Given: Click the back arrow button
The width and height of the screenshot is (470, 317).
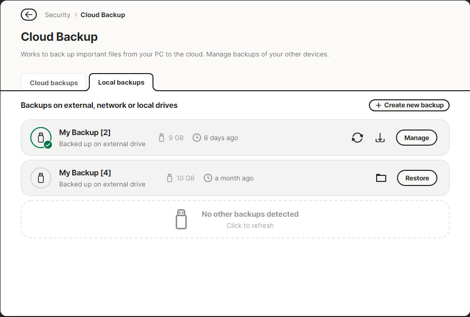Looking at the screenshot, I should [29, 15].
